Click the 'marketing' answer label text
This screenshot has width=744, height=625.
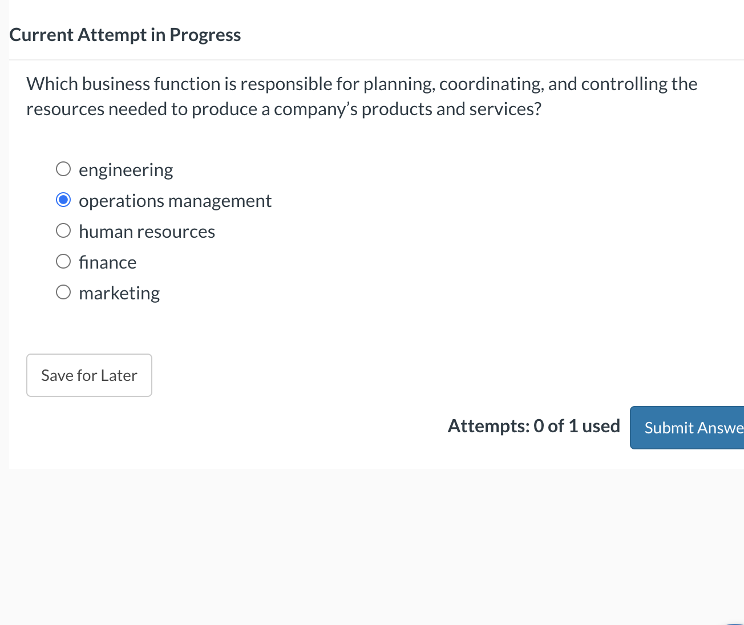pyautogui.click(x=119, y=293)
